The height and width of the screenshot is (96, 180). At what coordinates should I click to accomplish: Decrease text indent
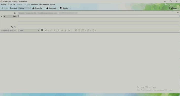(76, 30)
